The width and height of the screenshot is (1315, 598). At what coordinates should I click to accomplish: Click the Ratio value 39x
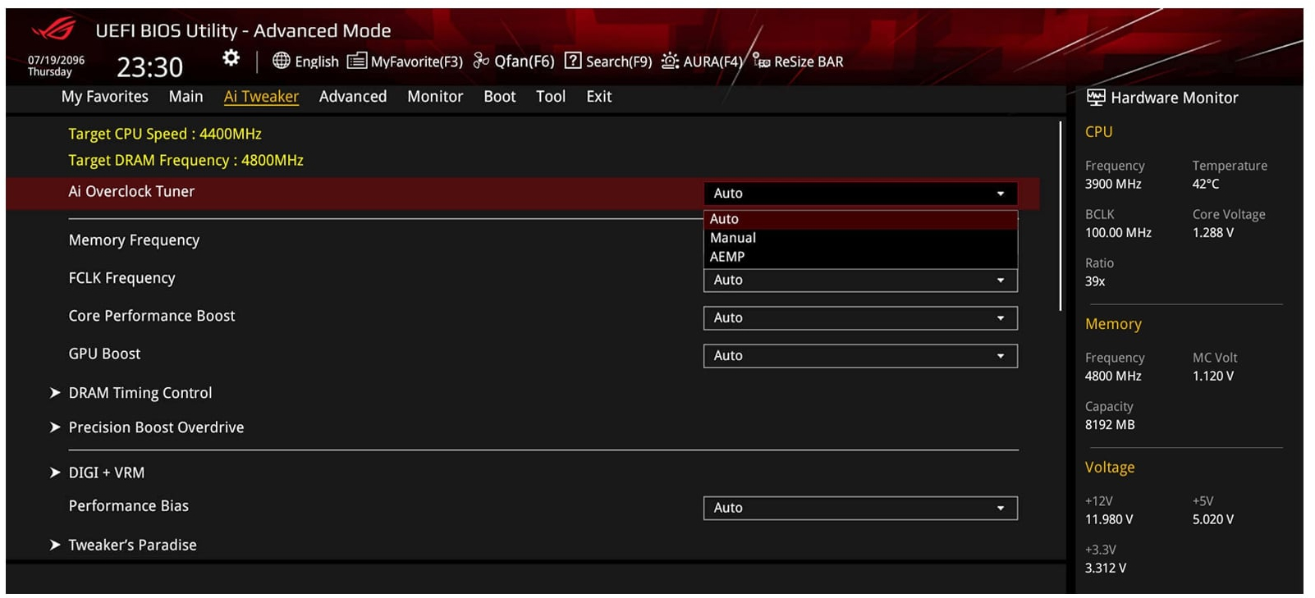[x=1095, y=281]
